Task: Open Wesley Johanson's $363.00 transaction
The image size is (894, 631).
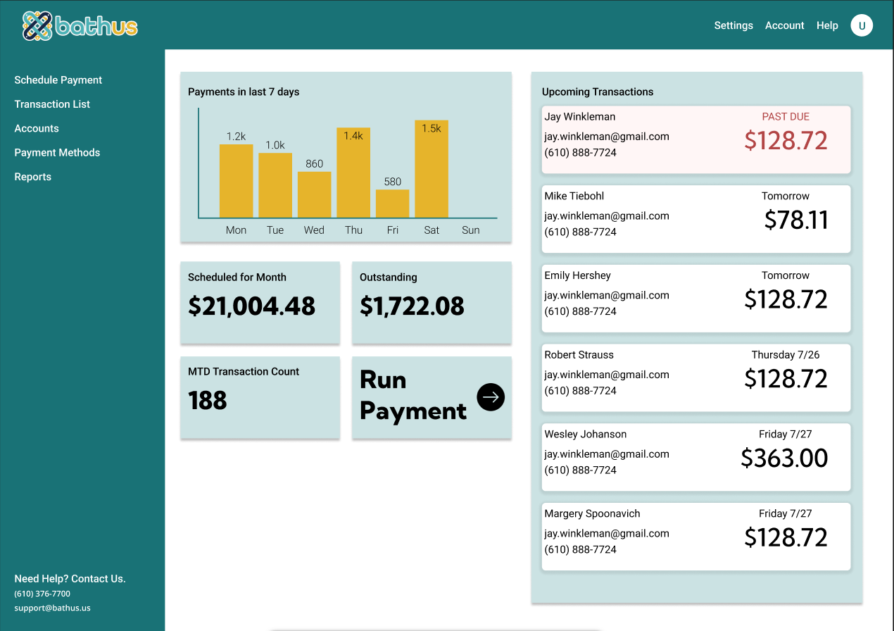Action: 695,457
